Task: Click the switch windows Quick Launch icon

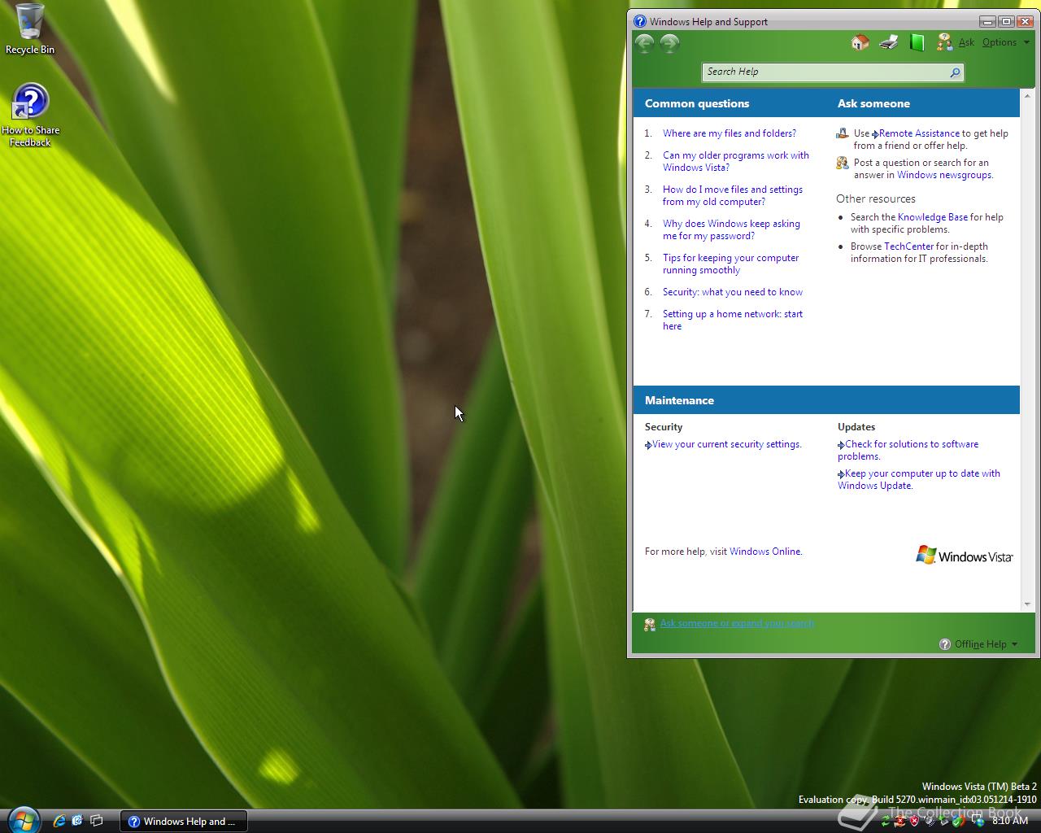Action: coord(96,821)
